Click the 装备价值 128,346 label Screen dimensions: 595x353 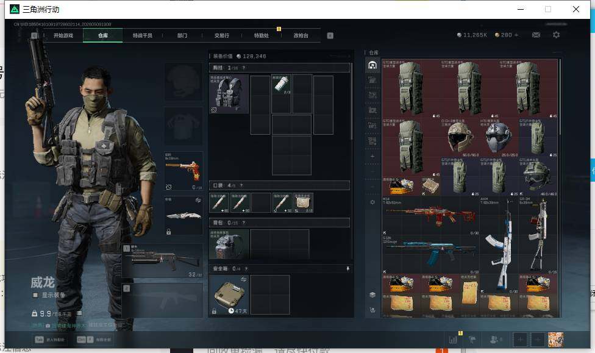click(x=240, y=56)
